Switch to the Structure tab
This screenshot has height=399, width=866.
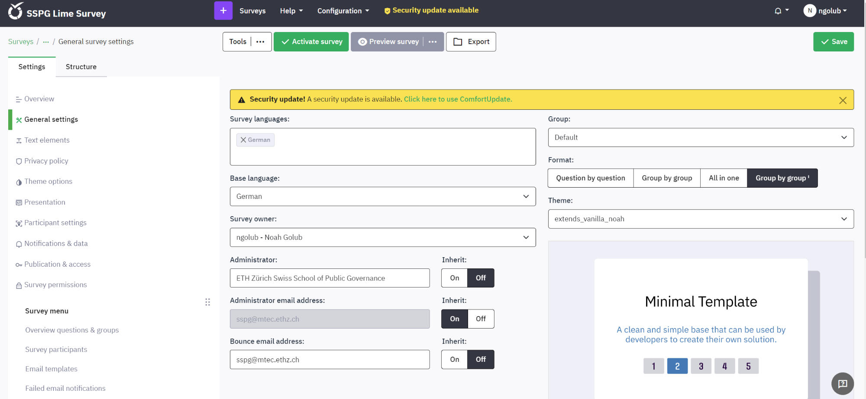81,67
